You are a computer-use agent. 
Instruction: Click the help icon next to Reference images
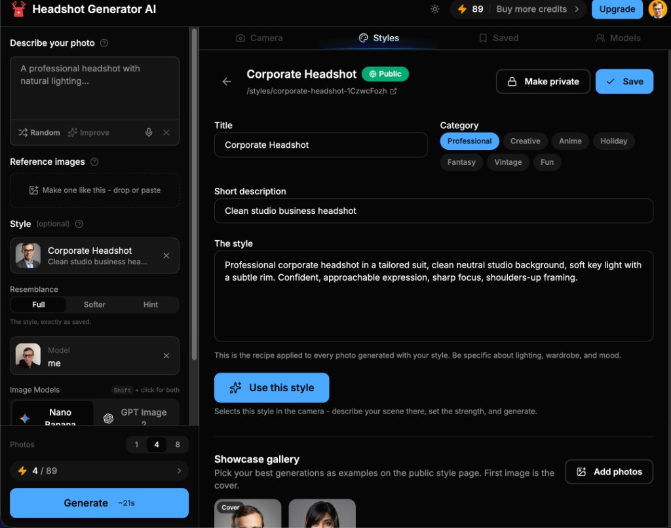pyautogui.click(x=94, y=162)
